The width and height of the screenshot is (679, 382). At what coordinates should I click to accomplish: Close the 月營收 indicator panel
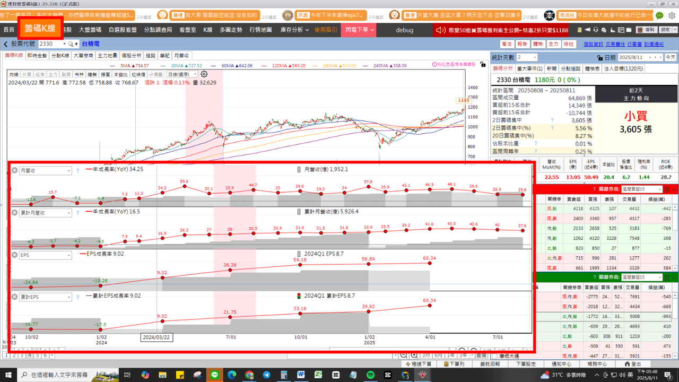tap(14, 171)
